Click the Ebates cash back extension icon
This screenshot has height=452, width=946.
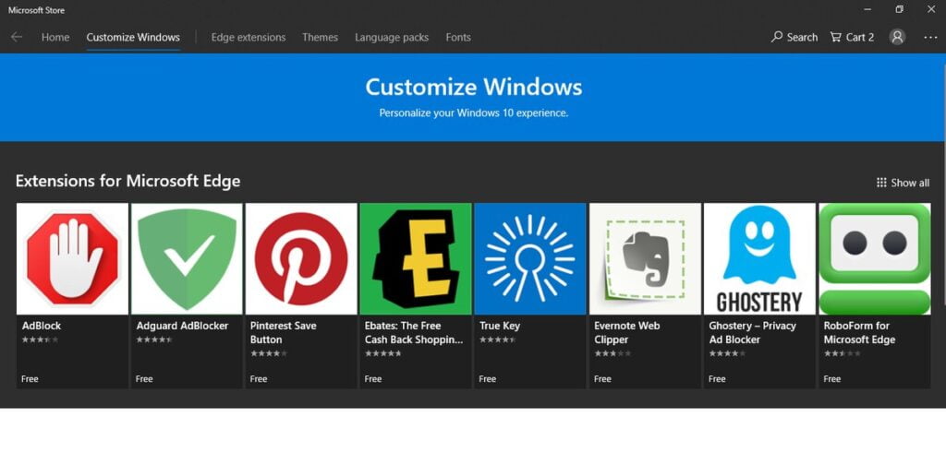[416, 258]
